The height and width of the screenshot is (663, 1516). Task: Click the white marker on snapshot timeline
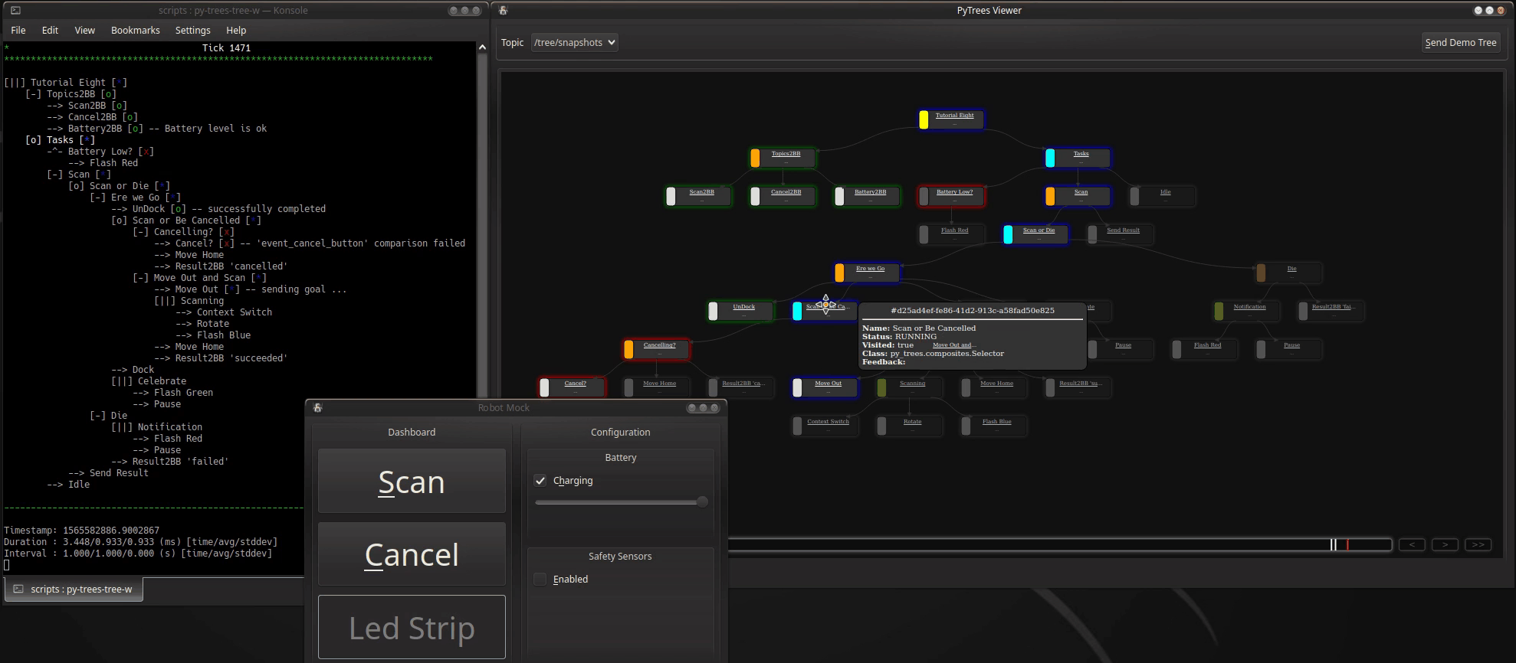[1334, 544]
